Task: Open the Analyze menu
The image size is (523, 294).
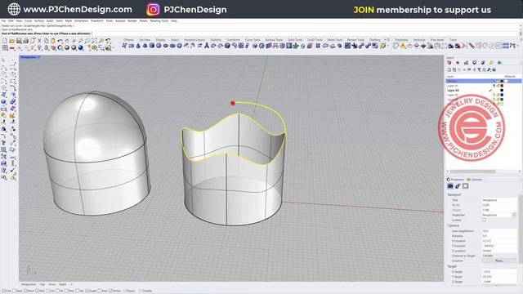Action: 120,20
